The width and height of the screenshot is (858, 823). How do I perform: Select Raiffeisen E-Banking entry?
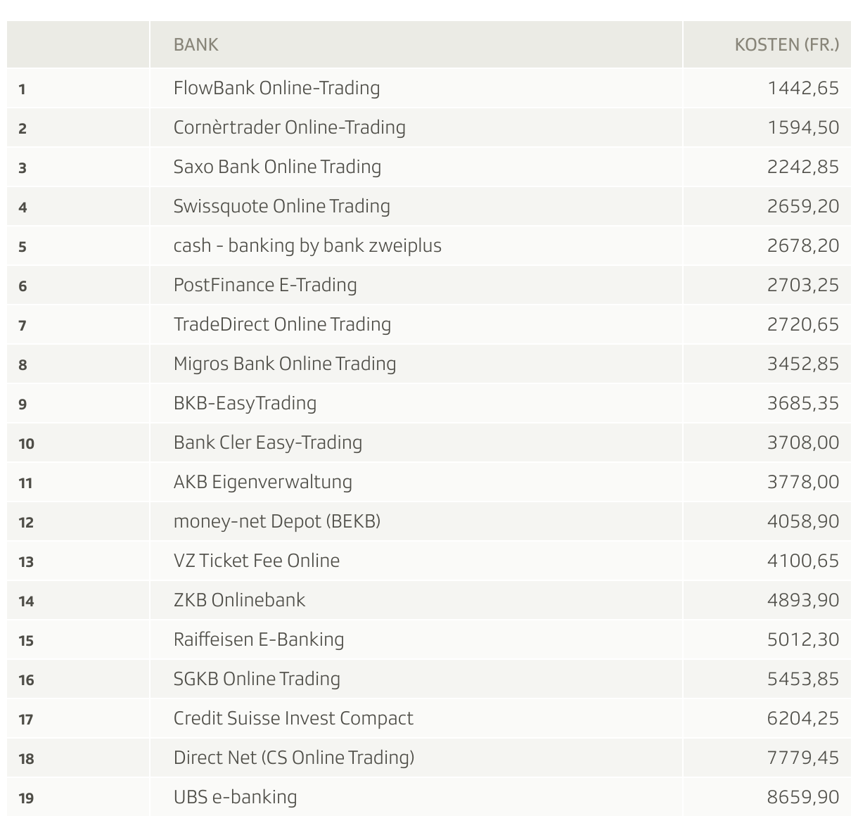click(x=259, y=639)
